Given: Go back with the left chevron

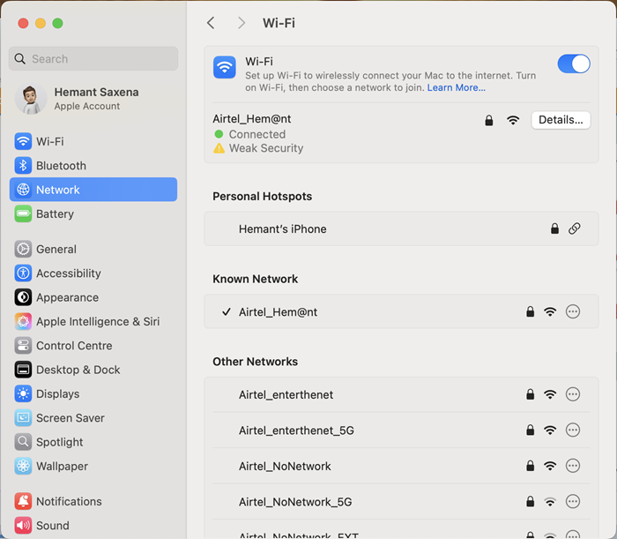Looking at the screenshot, I should point(211,23).
